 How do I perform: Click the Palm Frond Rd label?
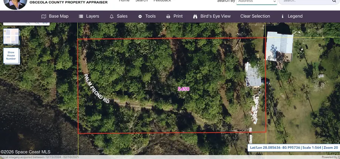pyautogui.click(x=96, y=89)
